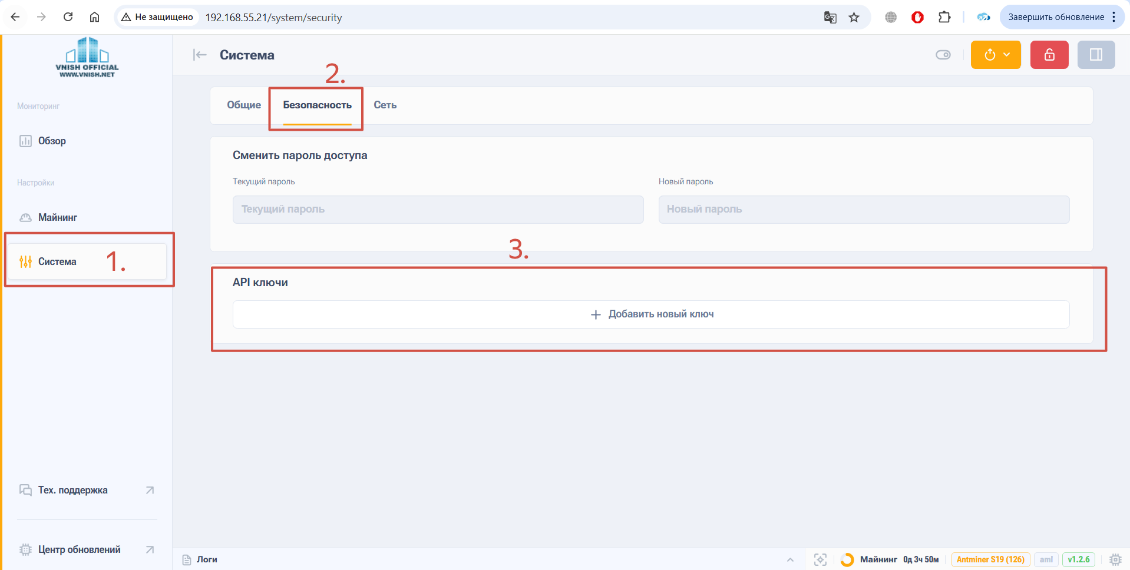This screenshot has height=570, width=1130.
Task: Click the 'Настройки' sidebar section label
Action: coord(35,183)
